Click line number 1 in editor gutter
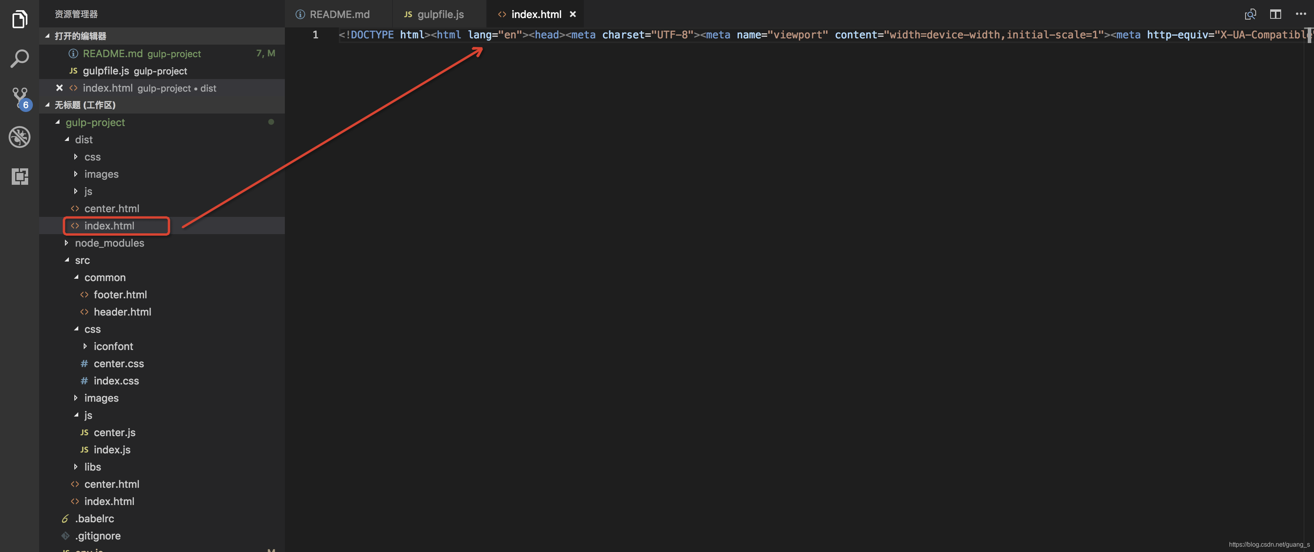 pyautogui.click(x=315, y=35)
